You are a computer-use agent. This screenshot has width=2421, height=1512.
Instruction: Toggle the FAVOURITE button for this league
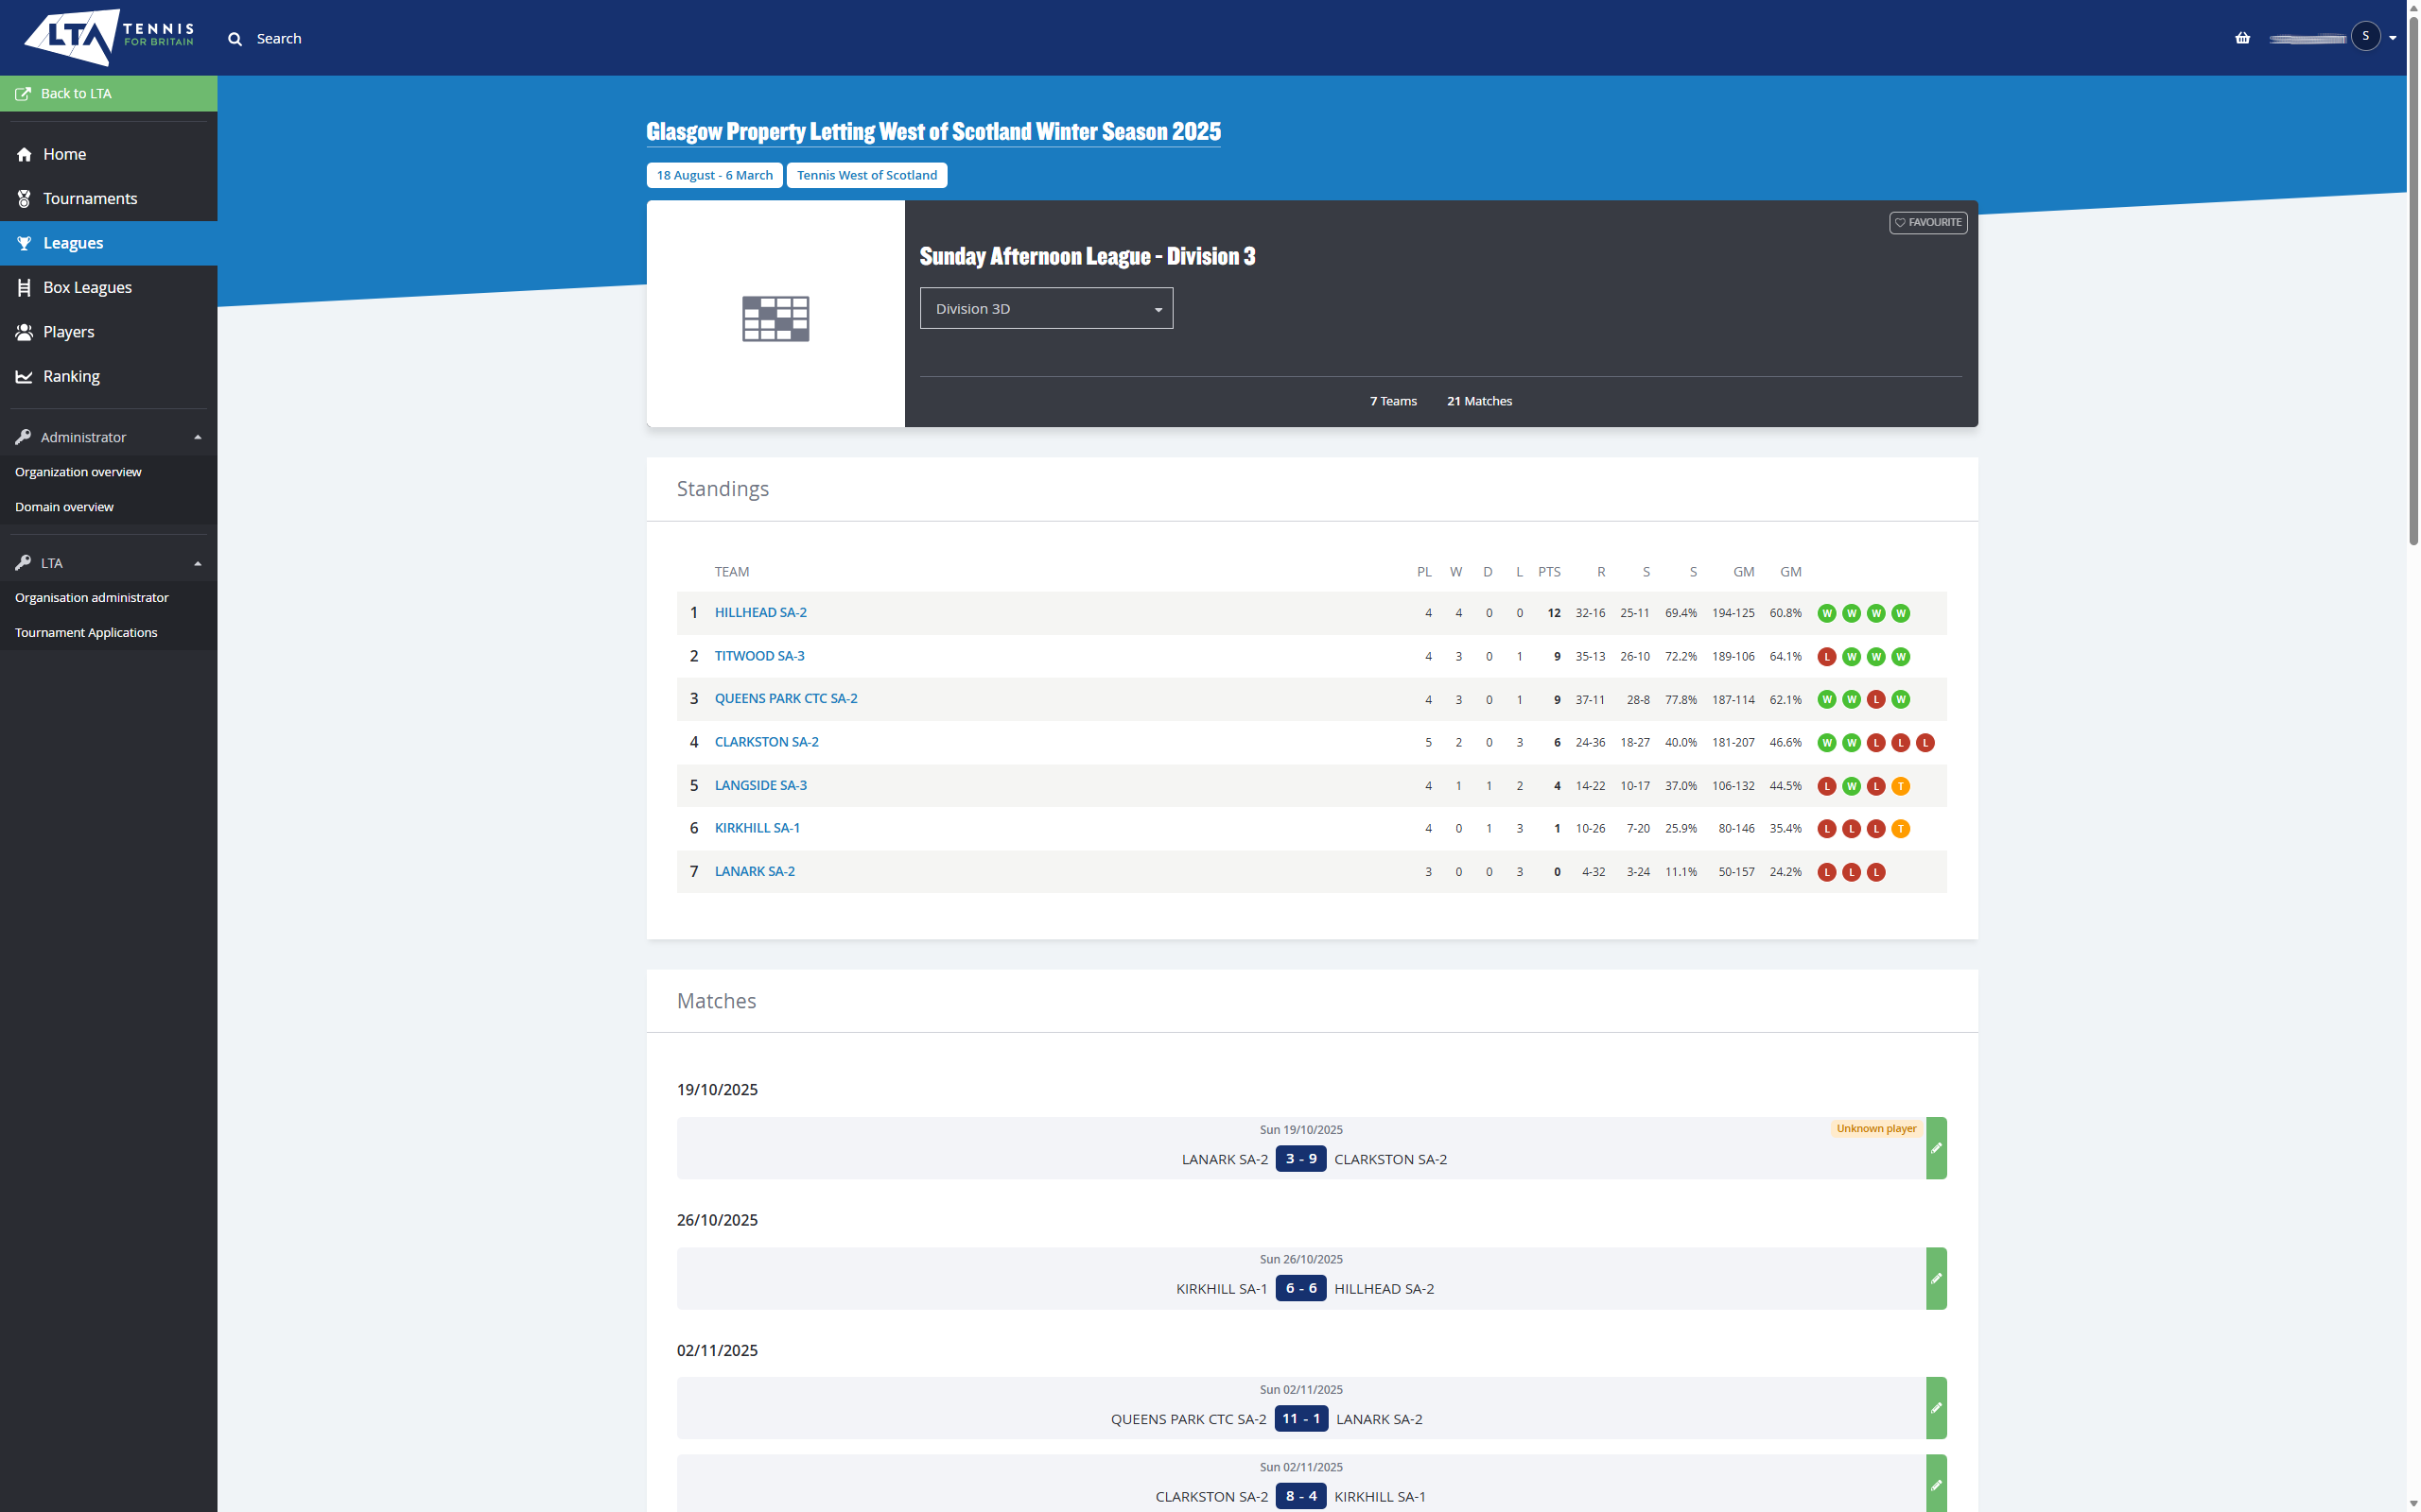1927,222
